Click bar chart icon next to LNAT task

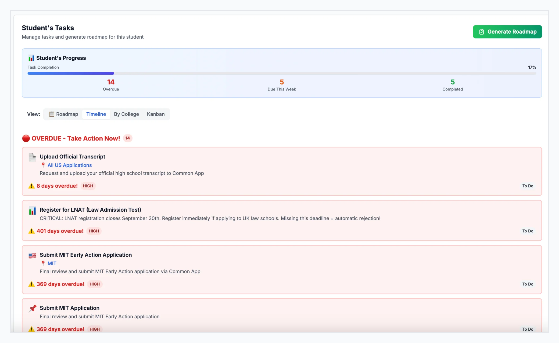pos(32,211)
